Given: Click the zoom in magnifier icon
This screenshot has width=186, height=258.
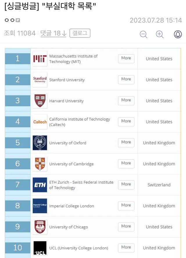Looking at the screenshot, I should pyautogui.click(x=160, y=34).
